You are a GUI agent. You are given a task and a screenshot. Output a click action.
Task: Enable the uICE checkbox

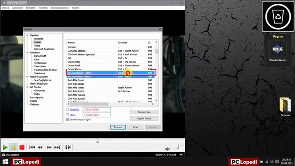click(67, 114)
